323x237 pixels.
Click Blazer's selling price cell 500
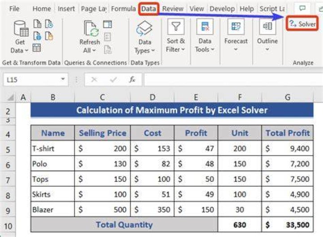pos(102,209)
